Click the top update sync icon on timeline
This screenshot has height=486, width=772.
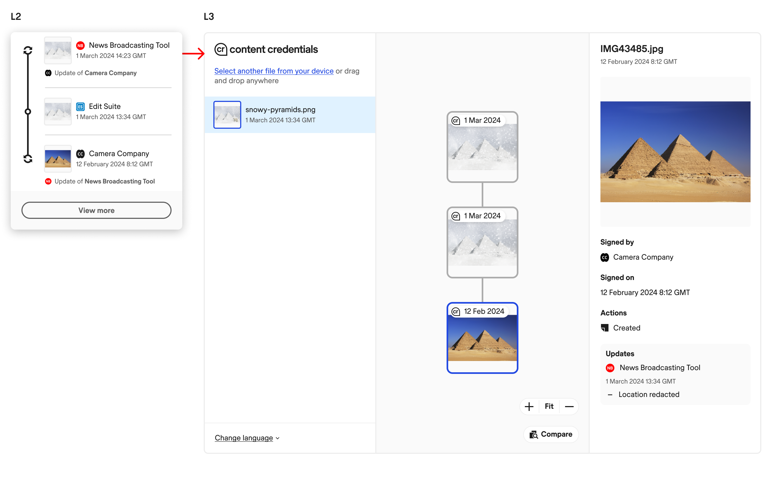click(28, 50)
